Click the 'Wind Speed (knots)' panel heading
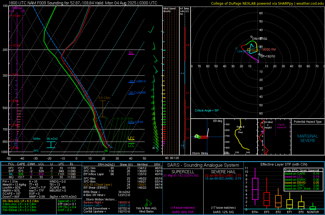 [x=169, y=10]
